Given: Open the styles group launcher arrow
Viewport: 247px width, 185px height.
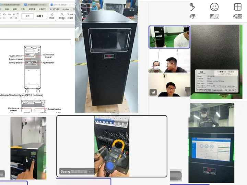Looking at the screenshot, I should click(56, 20).
